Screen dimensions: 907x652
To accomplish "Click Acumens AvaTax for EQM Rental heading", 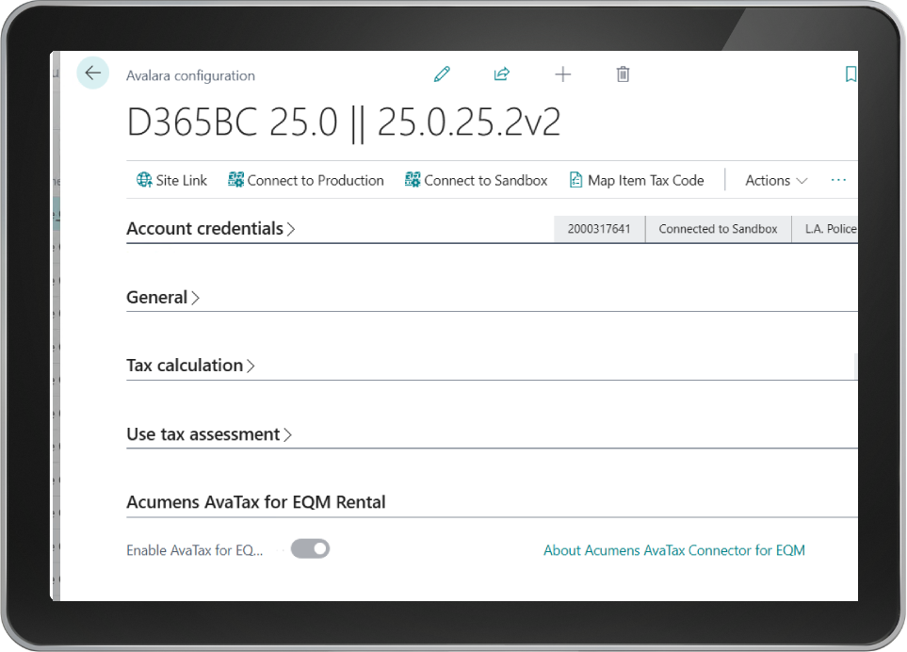I will click(256, 502).
